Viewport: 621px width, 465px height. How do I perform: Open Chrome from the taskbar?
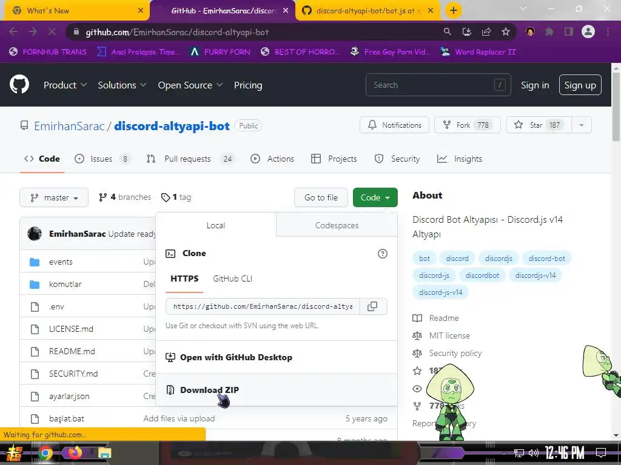45,453
